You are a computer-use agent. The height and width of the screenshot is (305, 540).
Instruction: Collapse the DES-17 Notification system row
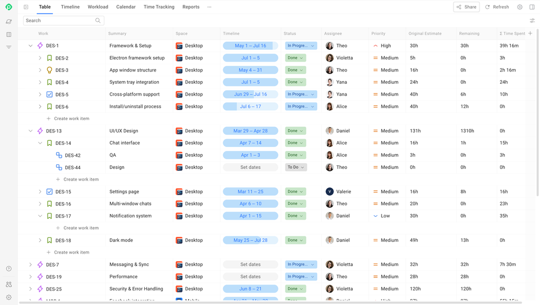coord(40,216)
